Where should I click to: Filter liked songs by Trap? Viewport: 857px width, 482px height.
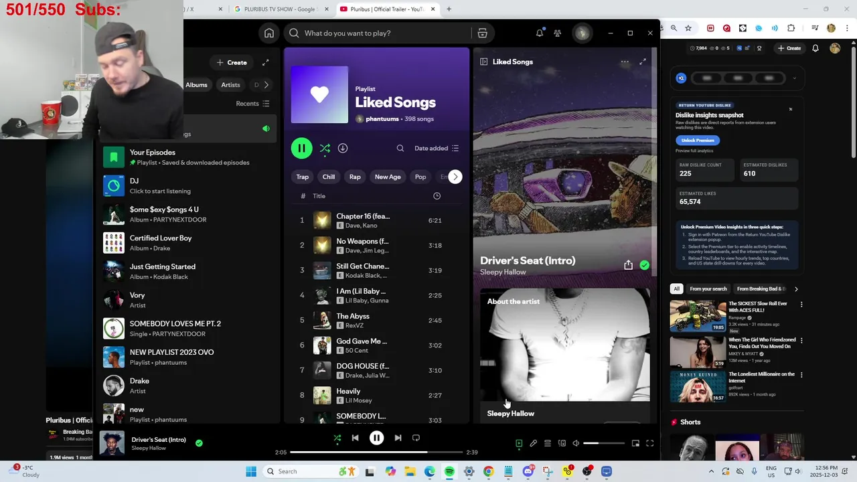(x=303, y=177)
